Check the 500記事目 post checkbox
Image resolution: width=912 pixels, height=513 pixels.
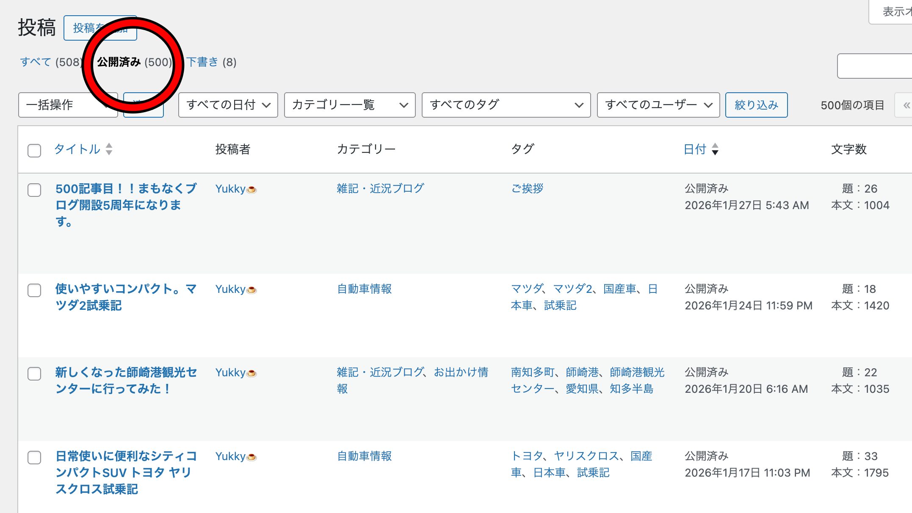34,190
